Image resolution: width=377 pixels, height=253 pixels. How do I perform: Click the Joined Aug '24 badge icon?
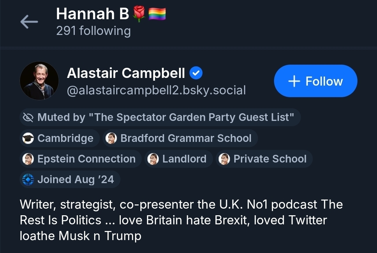click(x=28, y=179)
